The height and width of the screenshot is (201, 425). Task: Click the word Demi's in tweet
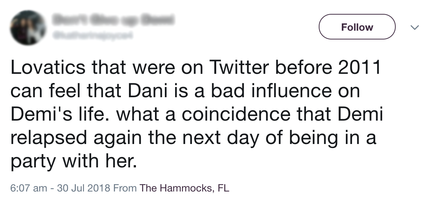click(41, 114)
